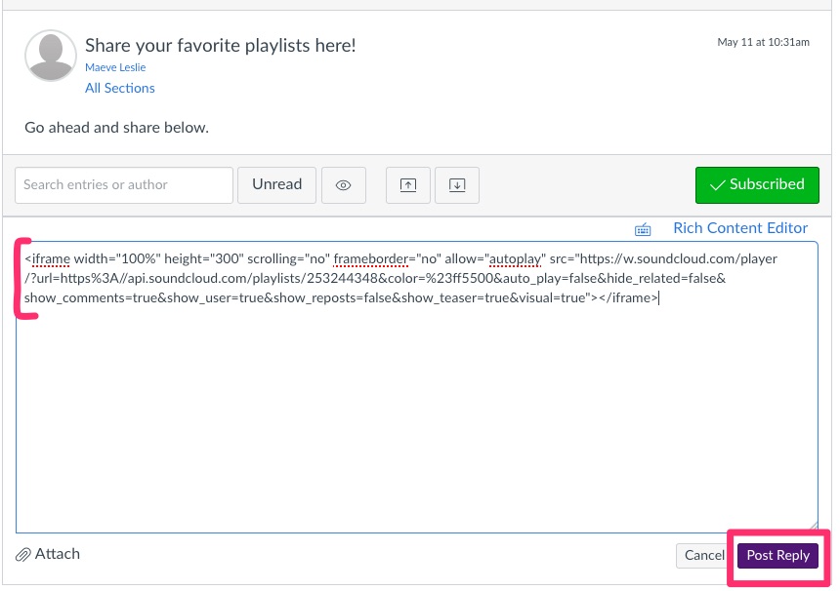
Task: Click Maeve Leslie's avatar picture
Action: pyautogui.click(x=50, y=56)
